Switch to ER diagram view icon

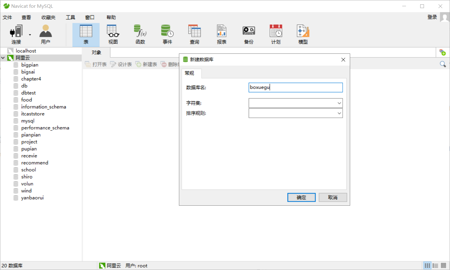click(x=443, y=266)
